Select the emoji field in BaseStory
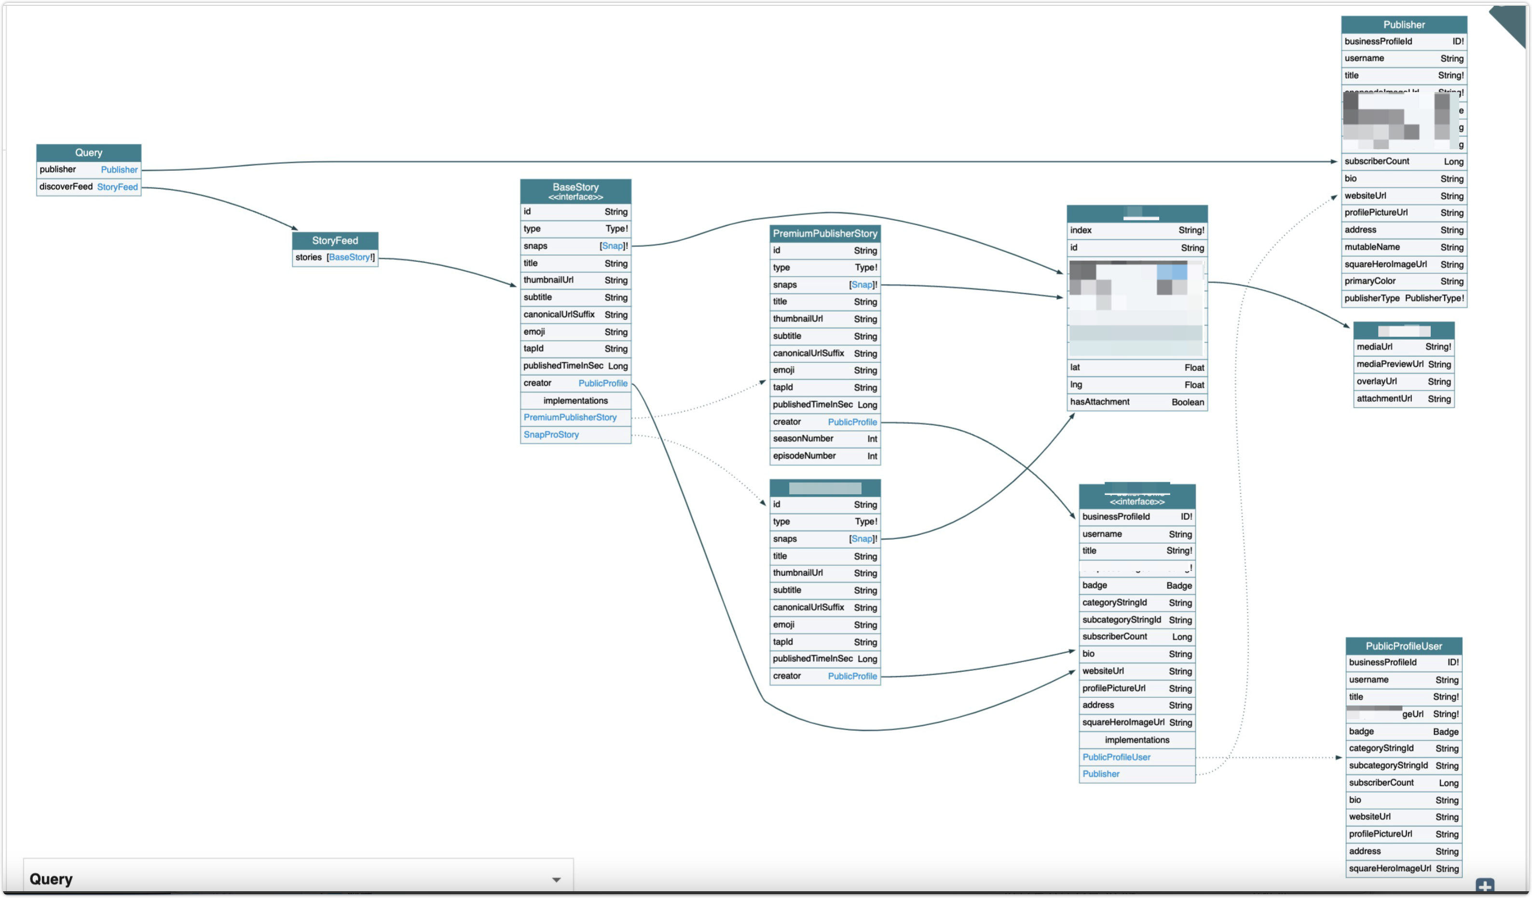 575,332
